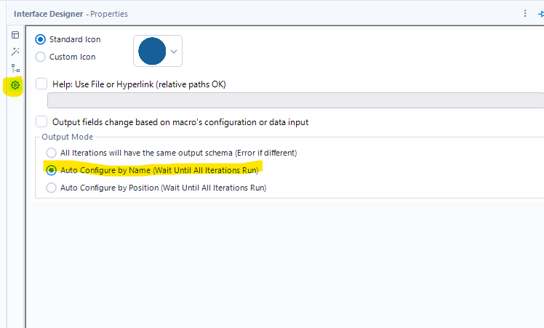The image size is (544, 328).
Task: Toggle 'Output fields change based on macro's configuration' checkbox
Action: pos(41,122)
